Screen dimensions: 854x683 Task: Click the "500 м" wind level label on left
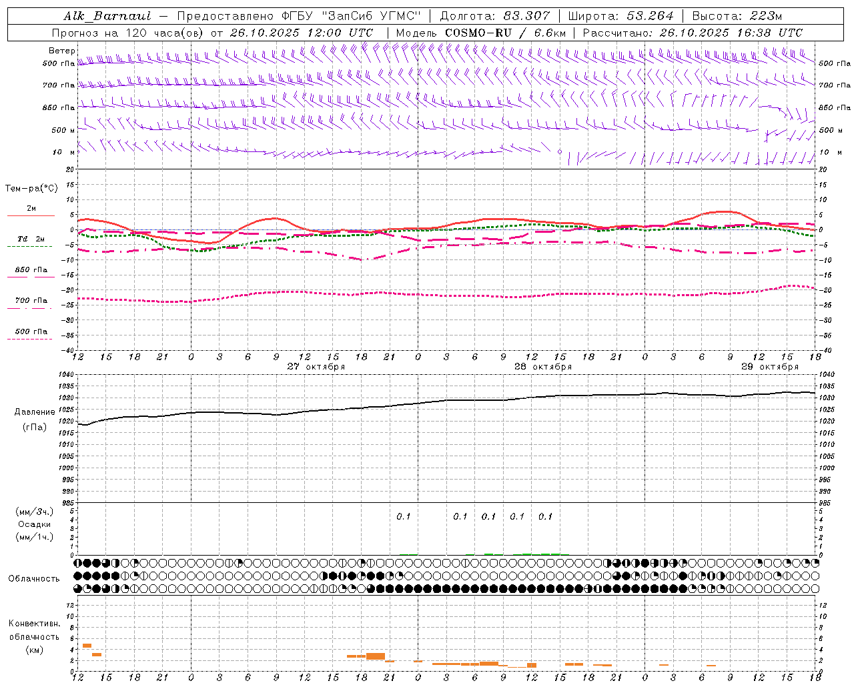tap(63, 130)
